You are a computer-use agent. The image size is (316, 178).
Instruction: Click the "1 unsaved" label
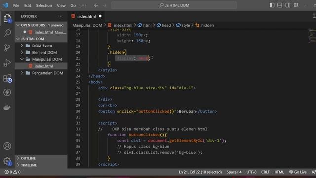click(x=56, y=25)
